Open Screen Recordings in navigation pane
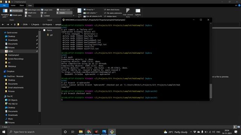The height and width of the screenshot is (135, 241). (x=16, y=59)
